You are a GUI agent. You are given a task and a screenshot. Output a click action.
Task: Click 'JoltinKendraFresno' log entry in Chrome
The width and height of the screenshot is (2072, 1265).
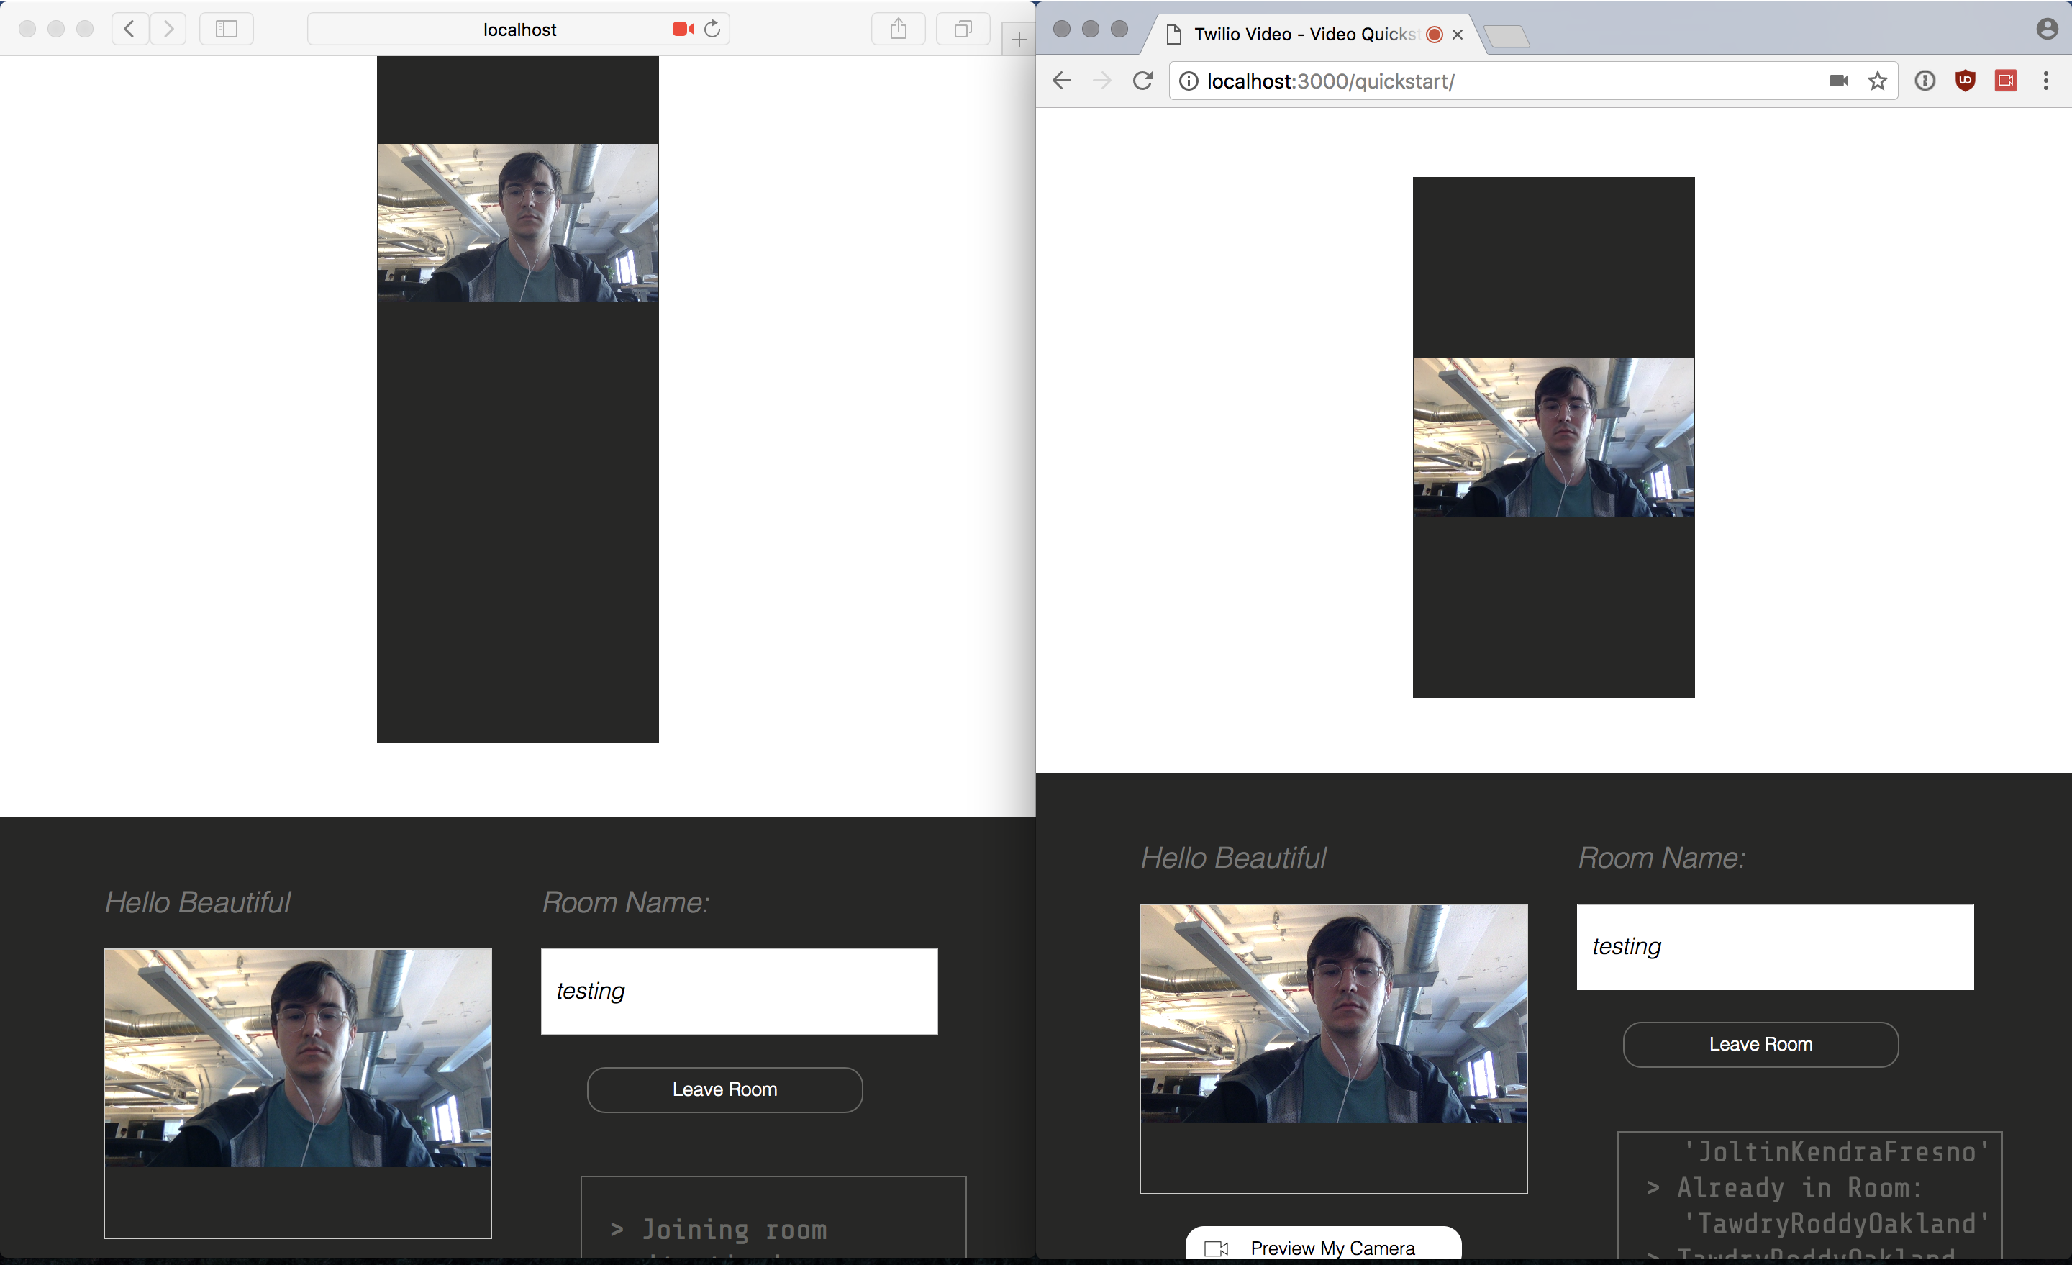click(1837, 1152)
